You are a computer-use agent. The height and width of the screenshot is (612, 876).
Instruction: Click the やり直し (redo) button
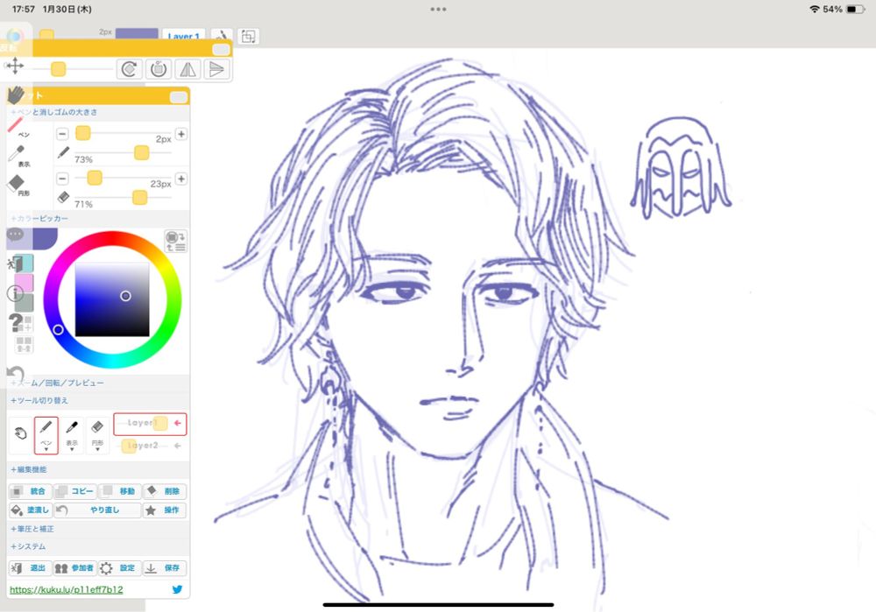[97, 510]
